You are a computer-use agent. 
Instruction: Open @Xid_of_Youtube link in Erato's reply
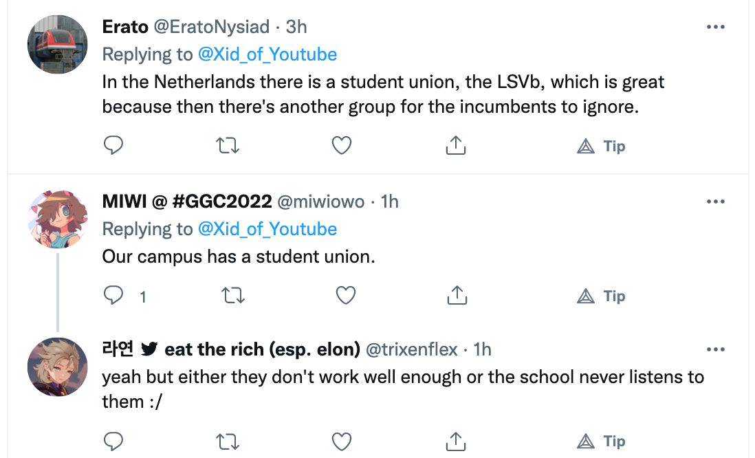pyautogui.click(x=267, y=54)
